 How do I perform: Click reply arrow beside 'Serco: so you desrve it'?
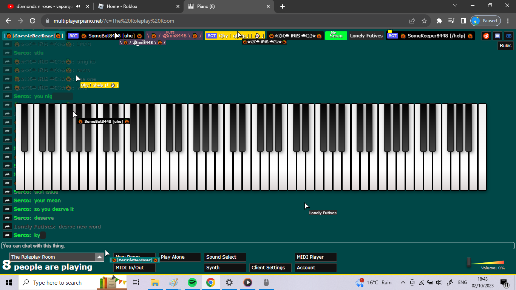pos(7,209)
